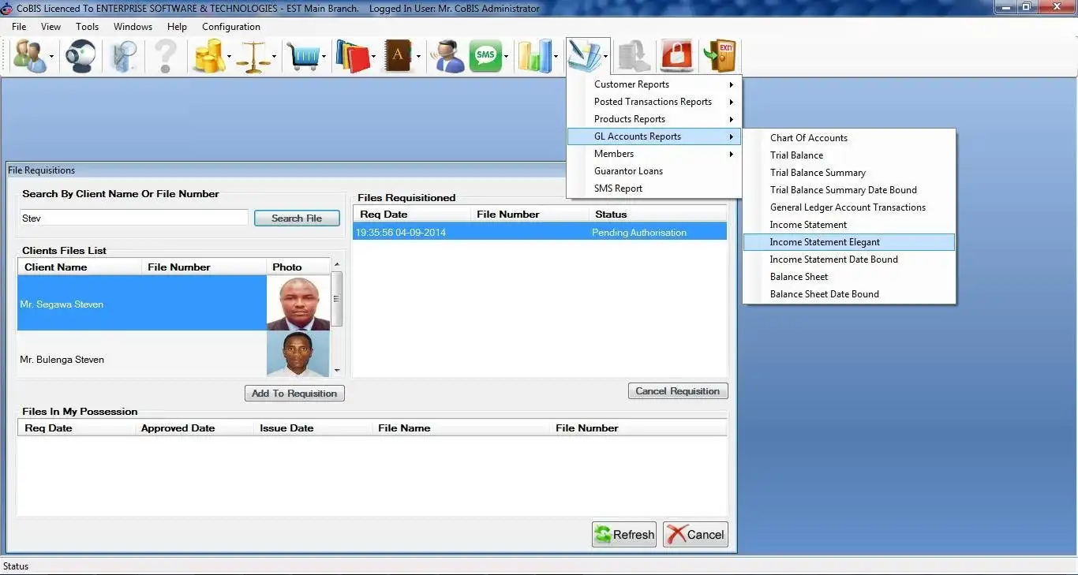This screenshot has height=575, width=1078.
Task: Click the reports (pen and papers) icon
Action: pos(584,57)
